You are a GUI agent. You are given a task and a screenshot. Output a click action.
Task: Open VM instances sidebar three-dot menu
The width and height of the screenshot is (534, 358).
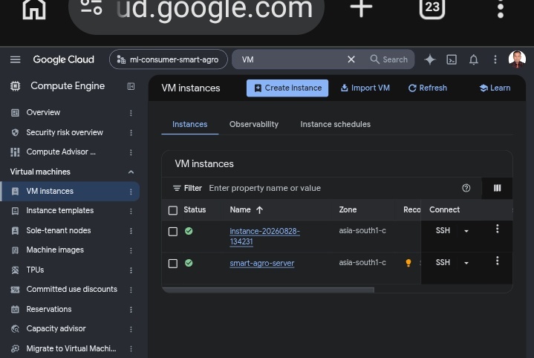pos(131,192)
